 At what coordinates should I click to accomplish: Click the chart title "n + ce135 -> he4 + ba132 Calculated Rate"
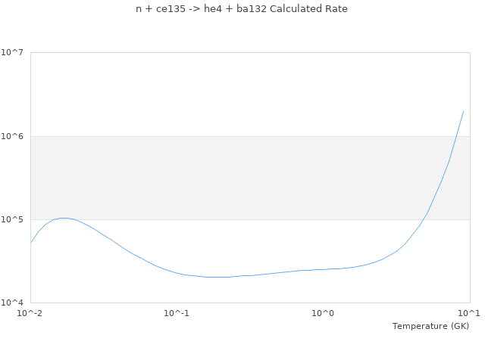point(242,9)
